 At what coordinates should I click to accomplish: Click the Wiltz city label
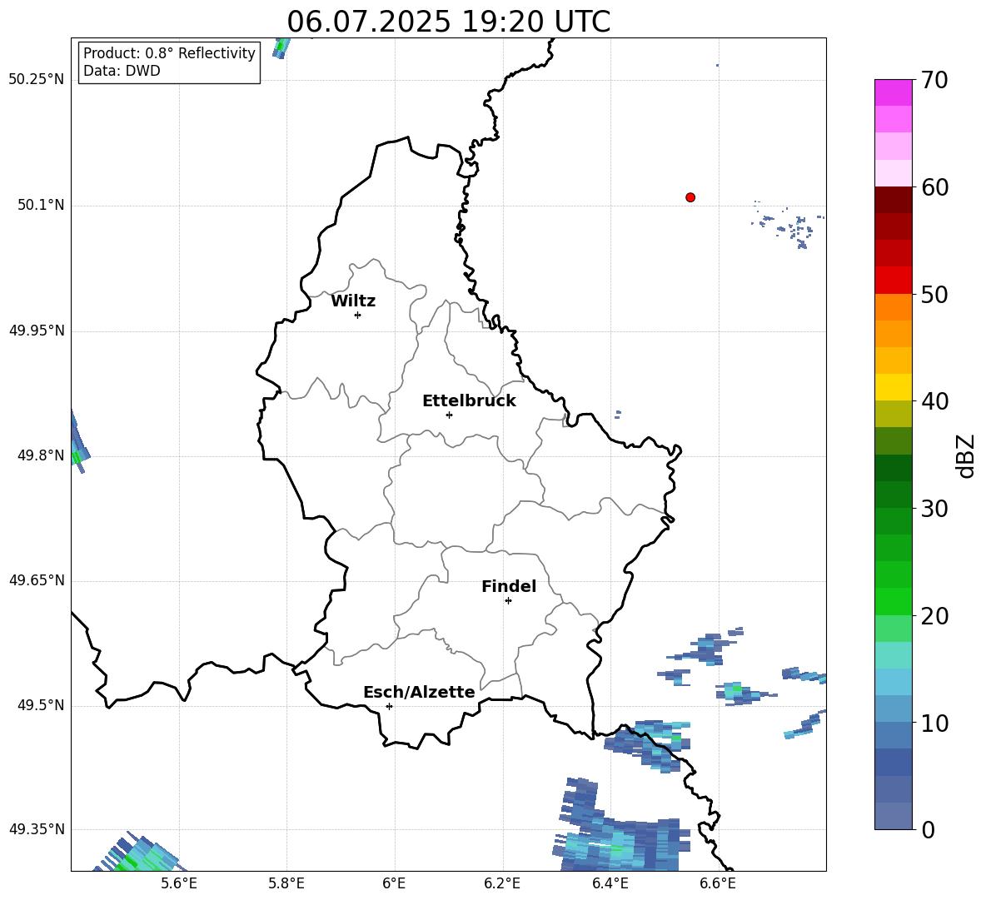(x=353, y=301)
